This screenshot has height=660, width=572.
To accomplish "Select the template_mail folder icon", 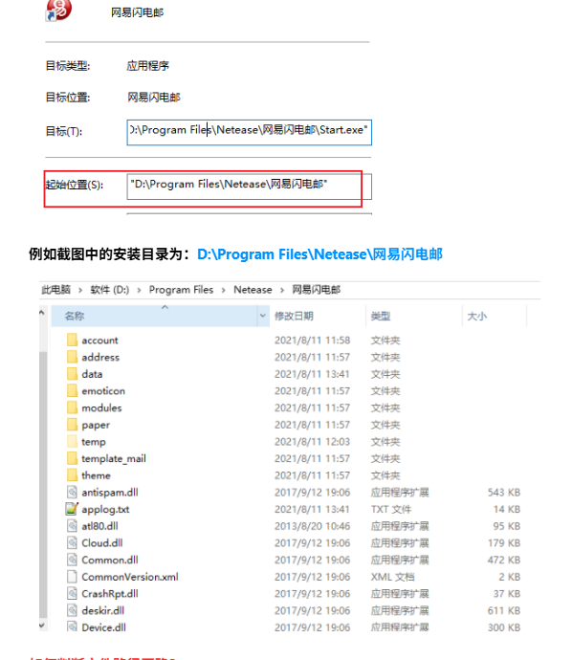I will point(72,457).
